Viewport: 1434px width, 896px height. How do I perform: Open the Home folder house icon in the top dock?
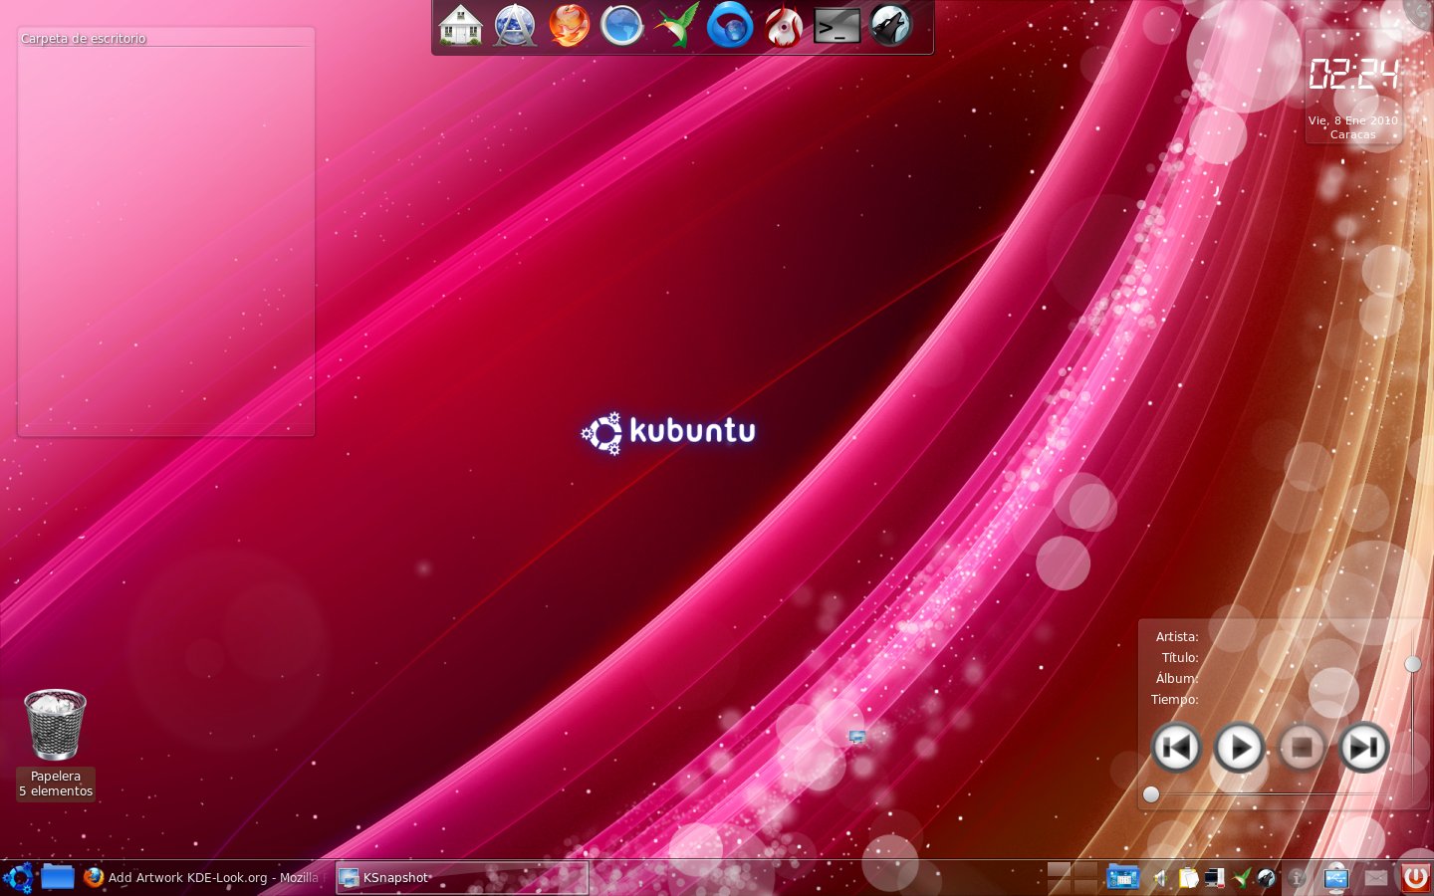tap(460, 25)
